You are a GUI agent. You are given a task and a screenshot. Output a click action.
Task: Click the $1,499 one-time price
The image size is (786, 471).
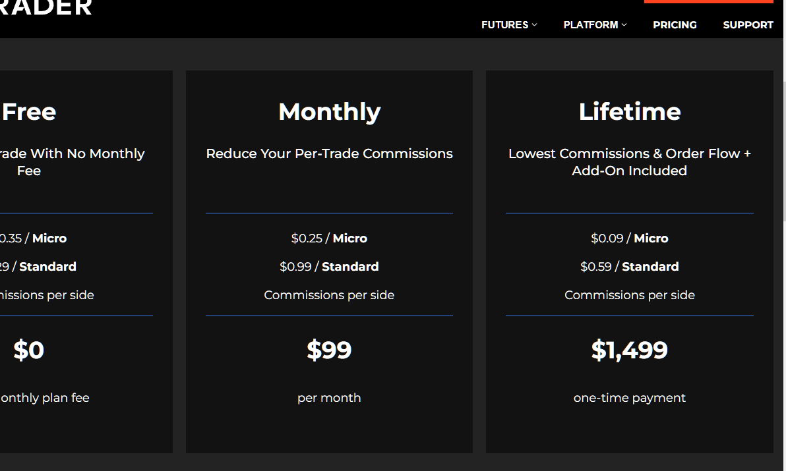click(x=630, y=350)
